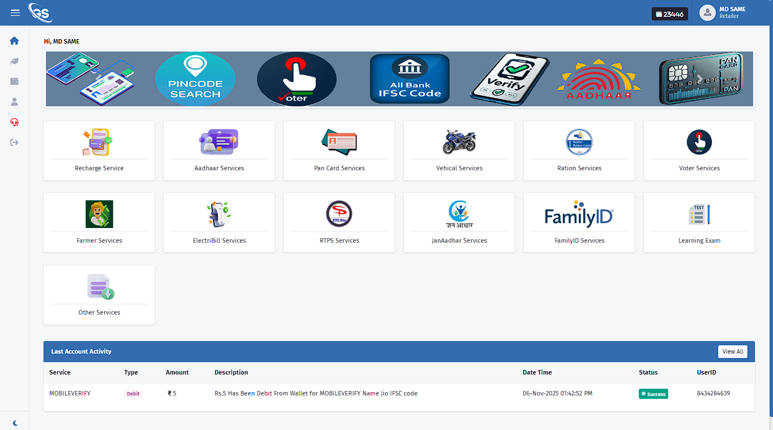
Task: Click the Vehical Services motorcycle icon
Action: click(459, 141)
